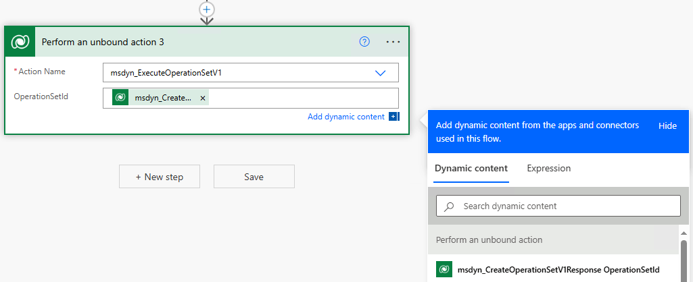
Task: Click the Perform an unbound action section header
Action: (x=553, y=239)
